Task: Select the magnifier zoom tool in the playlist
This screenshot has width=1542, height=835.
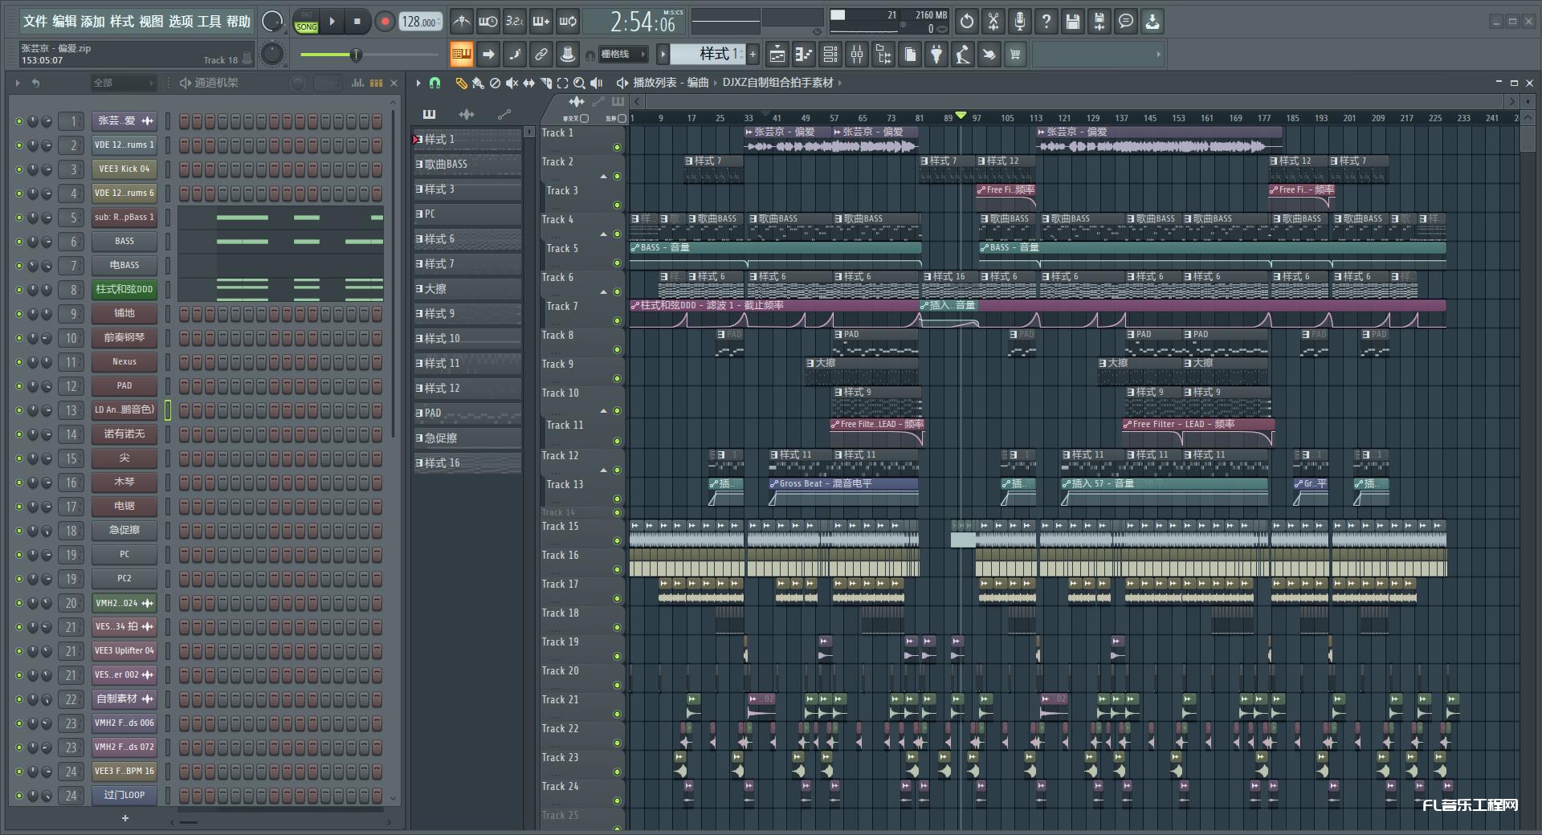Action: (x=579, y=83)
